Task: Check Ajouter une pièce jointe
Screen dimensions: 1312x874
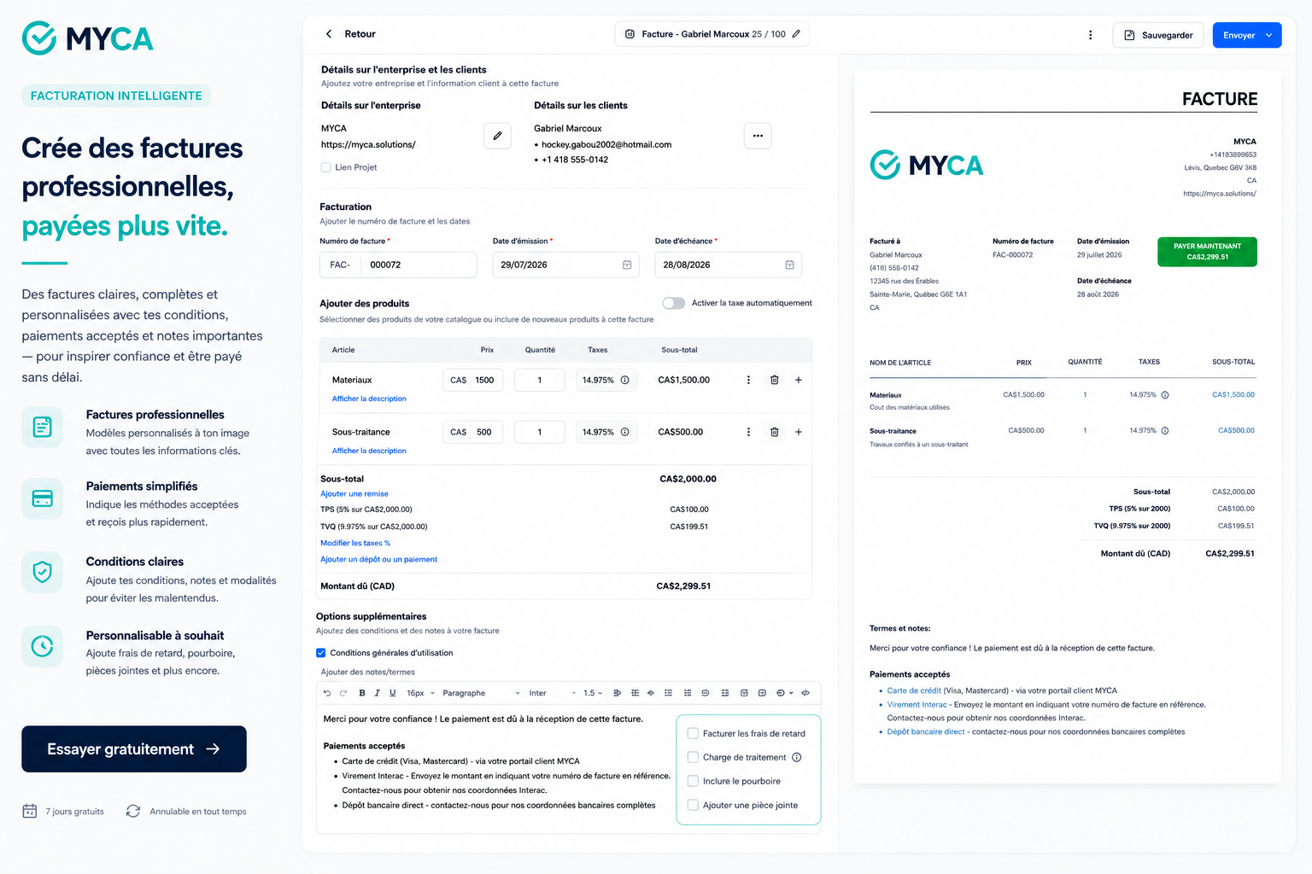Action: [x=694, y=805]
